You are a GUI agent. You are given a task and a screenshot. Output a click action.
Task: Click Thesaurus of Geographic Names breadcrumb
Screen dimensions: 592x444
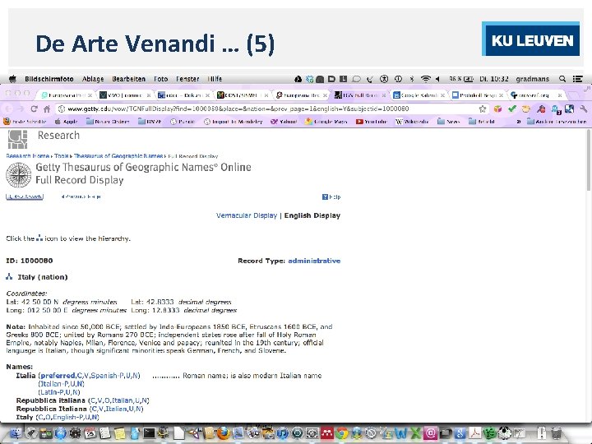click(118, 156)
